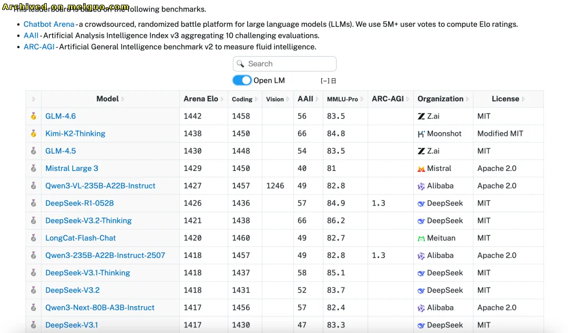Click the Moonshot logo in the Kimi-K2-Thinking row
Screen dimensions: 568x333
[x=421, y=134]
